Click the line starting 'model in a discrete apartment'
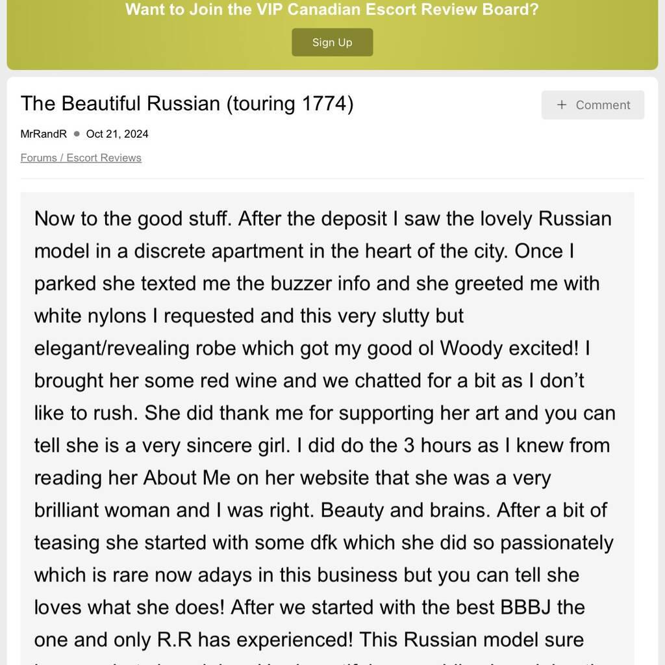Screen dimensions: 665x665 (304, 251)
